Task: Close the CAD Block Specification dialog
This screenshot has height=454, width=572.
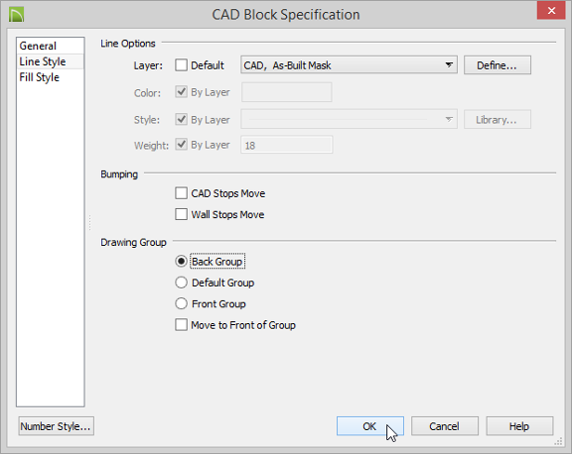Action: click(551, 11)
